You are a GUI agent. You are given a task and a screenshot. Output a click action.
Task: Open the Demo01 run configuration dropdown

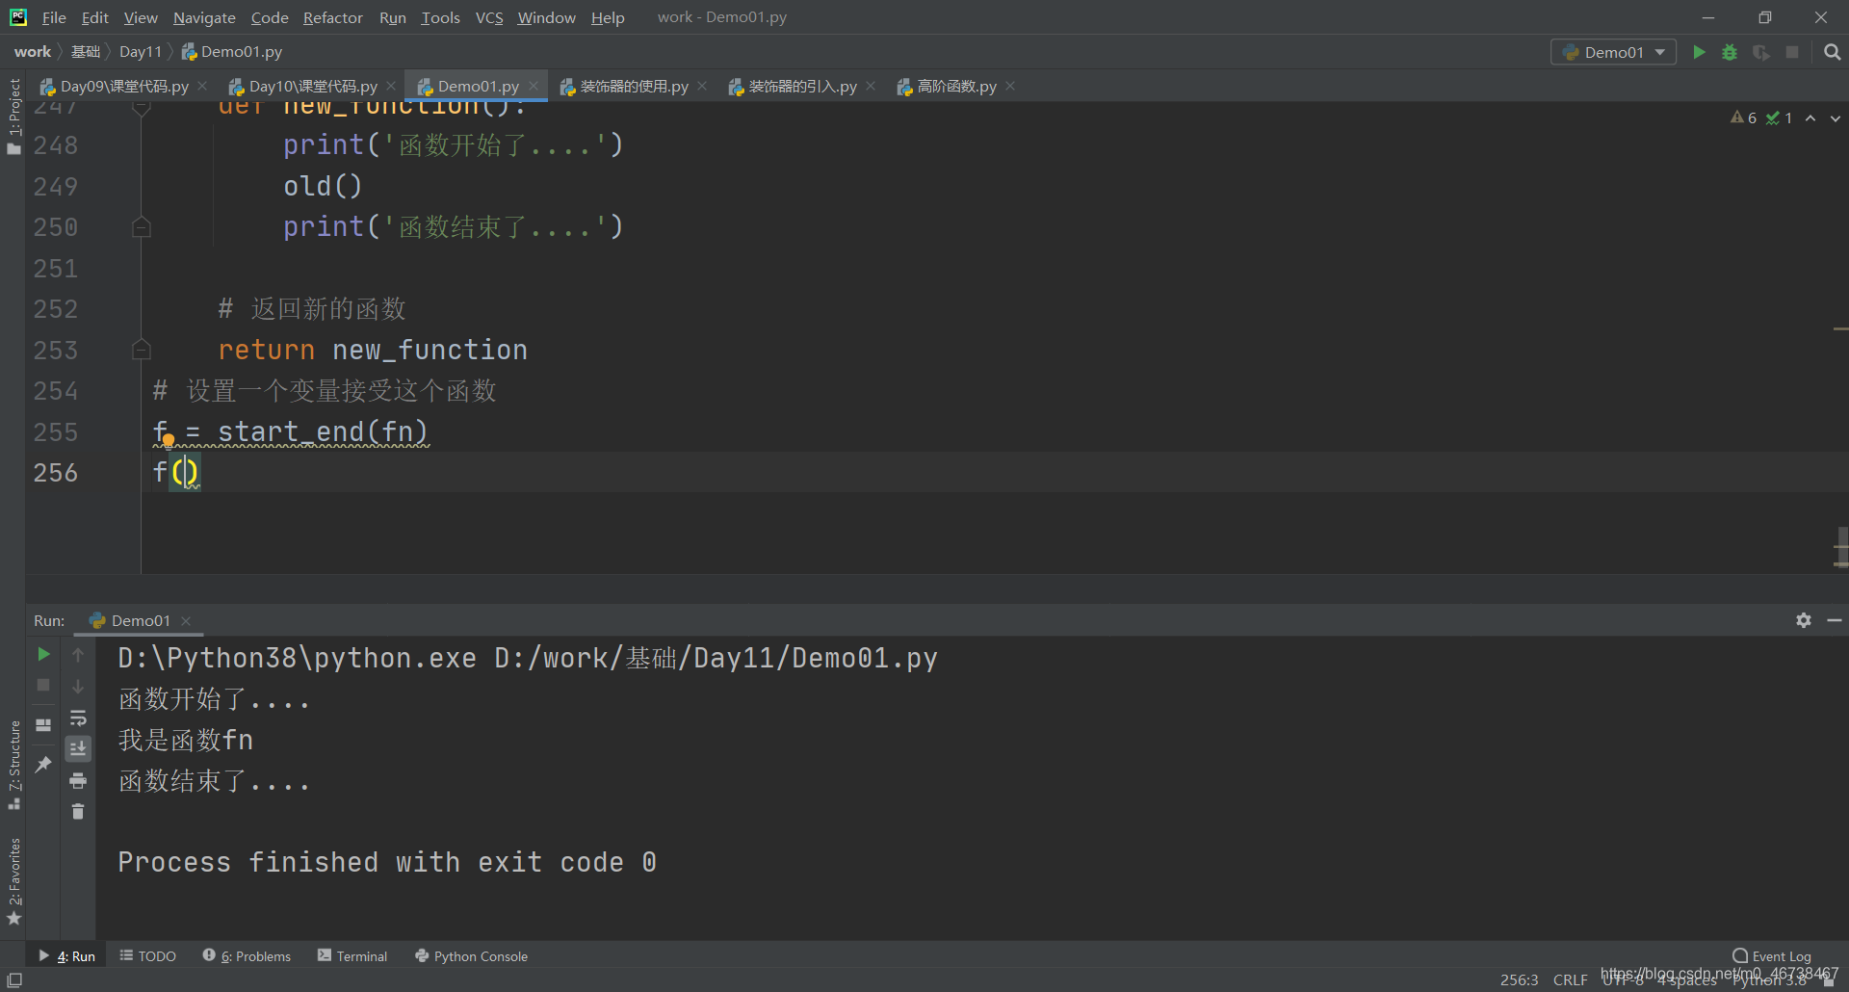click(1613, 52)
